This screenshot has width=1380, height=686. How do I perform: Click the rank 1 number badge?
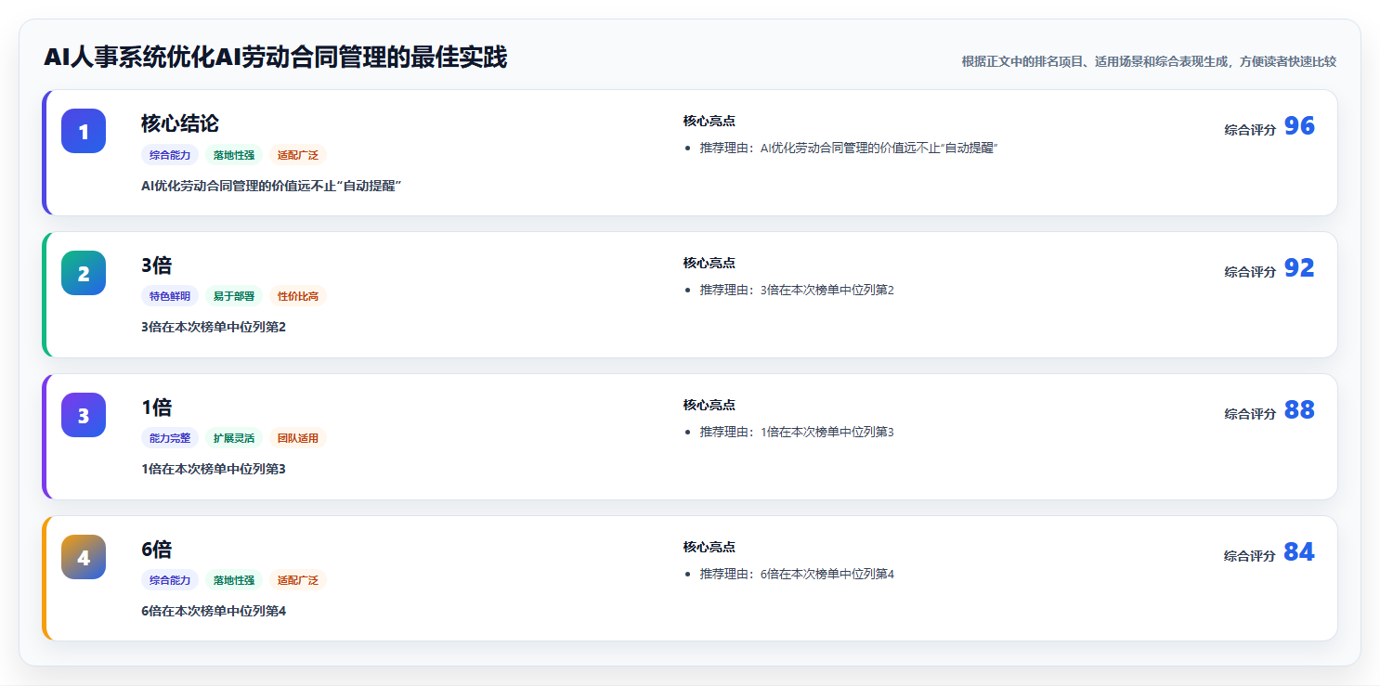84,131
